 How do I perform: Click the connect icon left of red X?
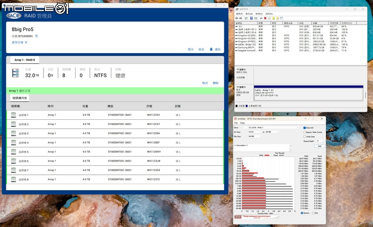261,18
